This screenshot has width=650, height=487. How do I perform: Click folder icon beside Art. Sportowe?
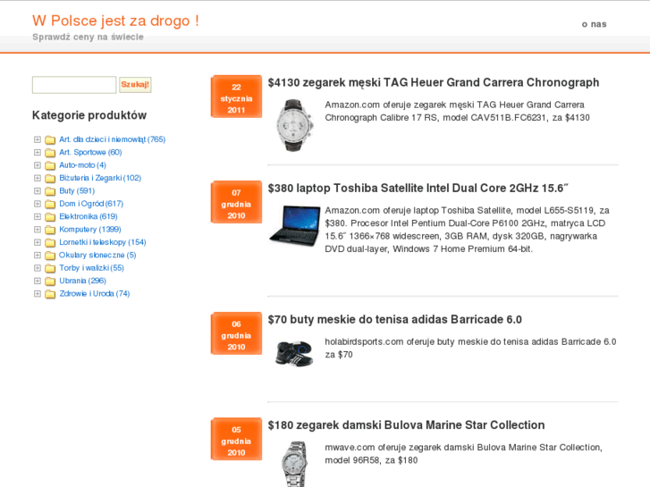tap(50, 153)
